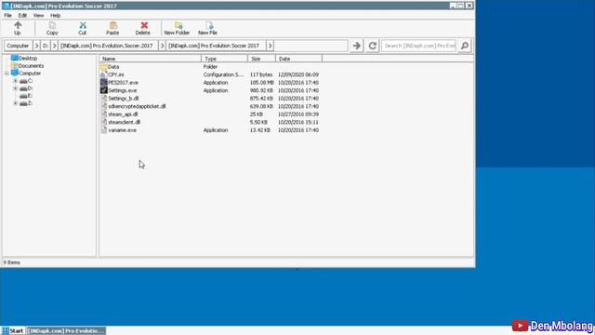Expand the chevron after Computer breadcrumb
The height and width of the screenshot is (335, 595).
point(36,46)
